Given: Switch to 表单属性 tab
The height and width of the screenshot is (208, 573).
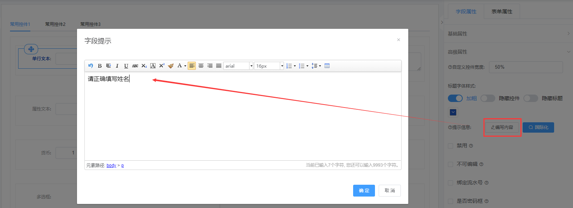Looking at the screenshot, I should (502, 11).
